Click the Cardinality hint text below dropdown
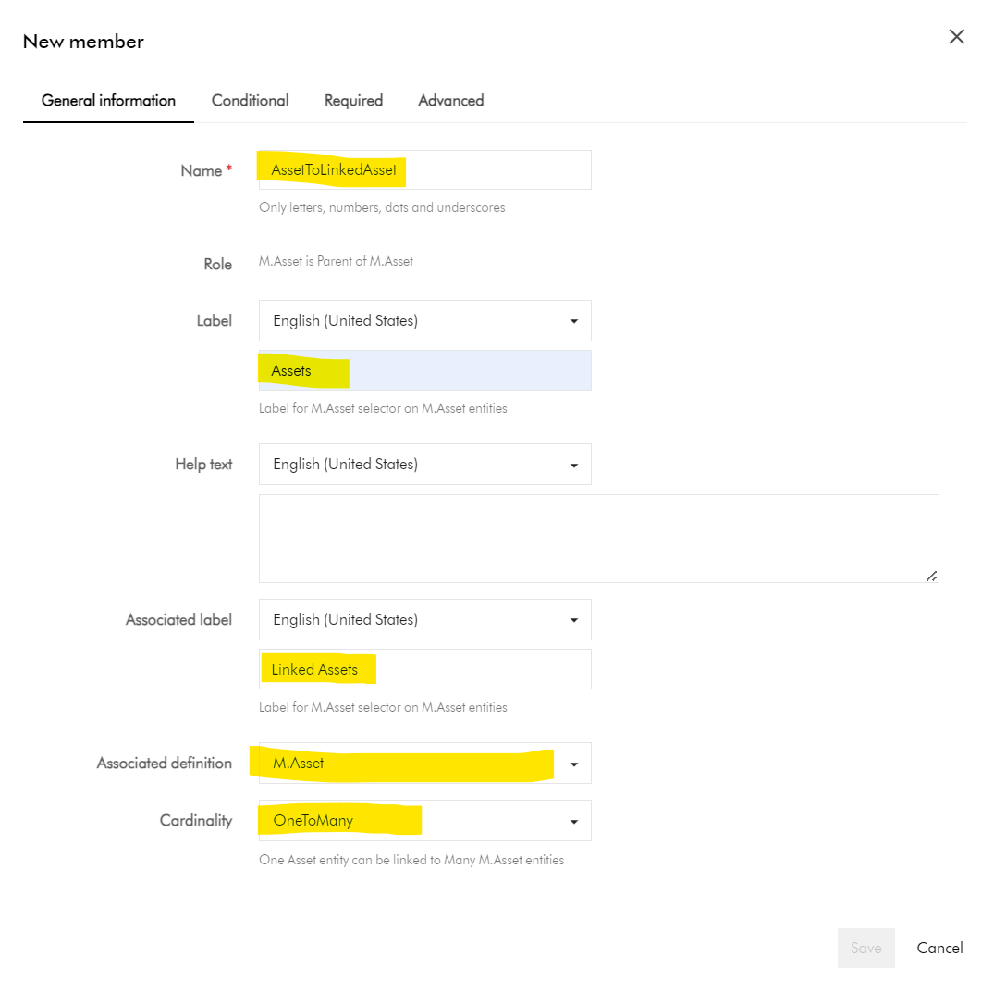Image resolution: width=994 pixels, height=981 pixels. coord(411,860)
